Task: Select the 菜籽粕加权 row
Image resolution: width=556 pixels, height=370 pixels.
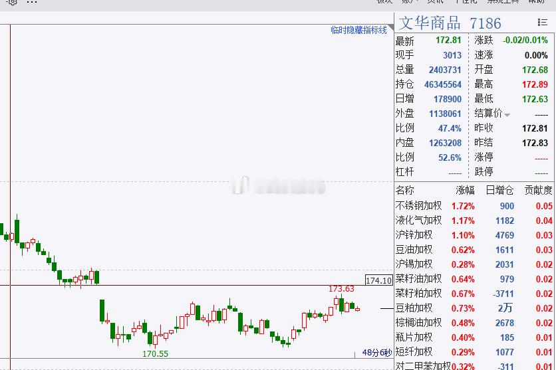Action: tap(474, 294)
